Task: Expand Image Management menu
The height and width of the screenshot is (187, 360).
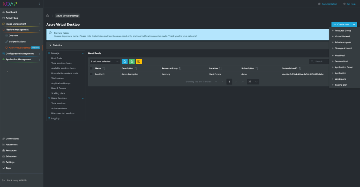Action: point(40,24)
